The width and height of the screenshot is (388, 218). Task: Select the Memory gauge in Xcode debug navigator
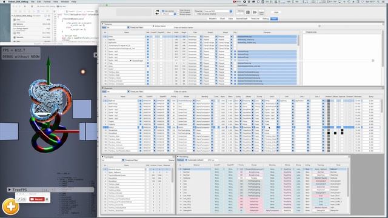[x=32, y=24]
